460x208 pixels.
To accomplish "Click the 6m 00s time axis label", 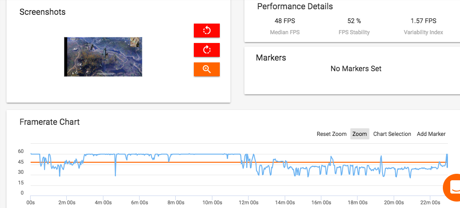I will (140, 202).
